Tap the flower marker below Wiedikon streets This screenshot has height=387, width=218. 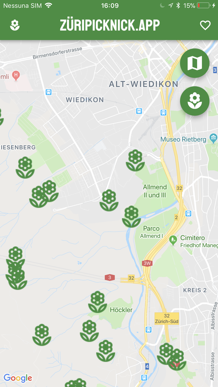(x=109, y=200)
